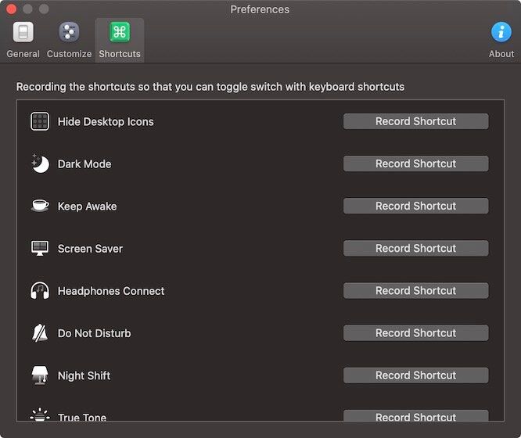This screenshot has height=438, width=521.
Task: Click the Hide Desktop Icons grid icon
Action: coord(40,121)
